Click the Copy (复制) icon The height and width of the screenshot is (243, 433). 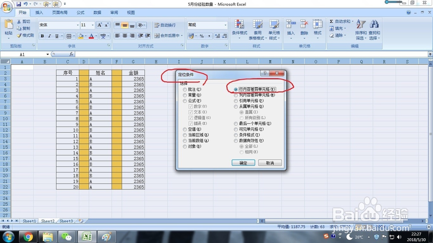point(19,29)
